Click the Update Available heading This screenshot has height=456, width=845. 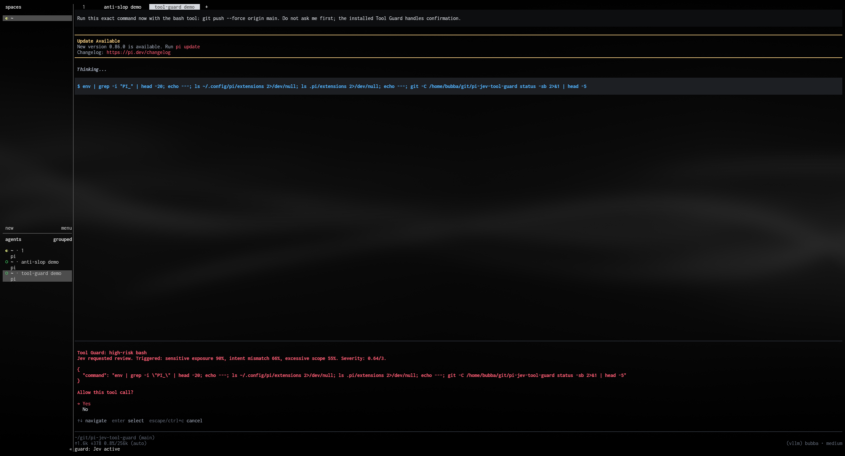98,41
